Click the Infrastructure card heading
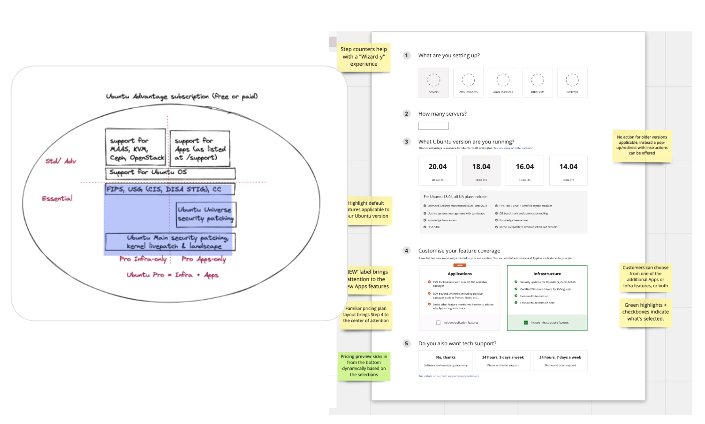705x424 pixels. [547, 274]
